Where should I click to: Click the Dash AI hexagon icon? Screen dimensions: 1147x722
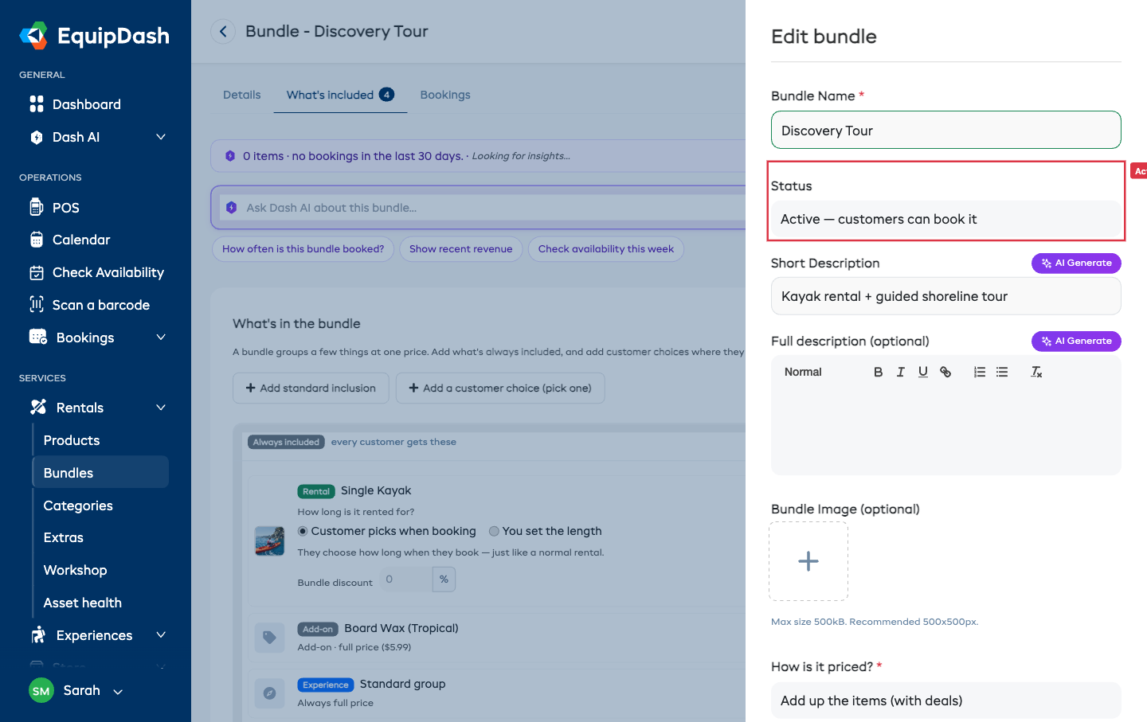pyautogui.click(x=37, y=137)
